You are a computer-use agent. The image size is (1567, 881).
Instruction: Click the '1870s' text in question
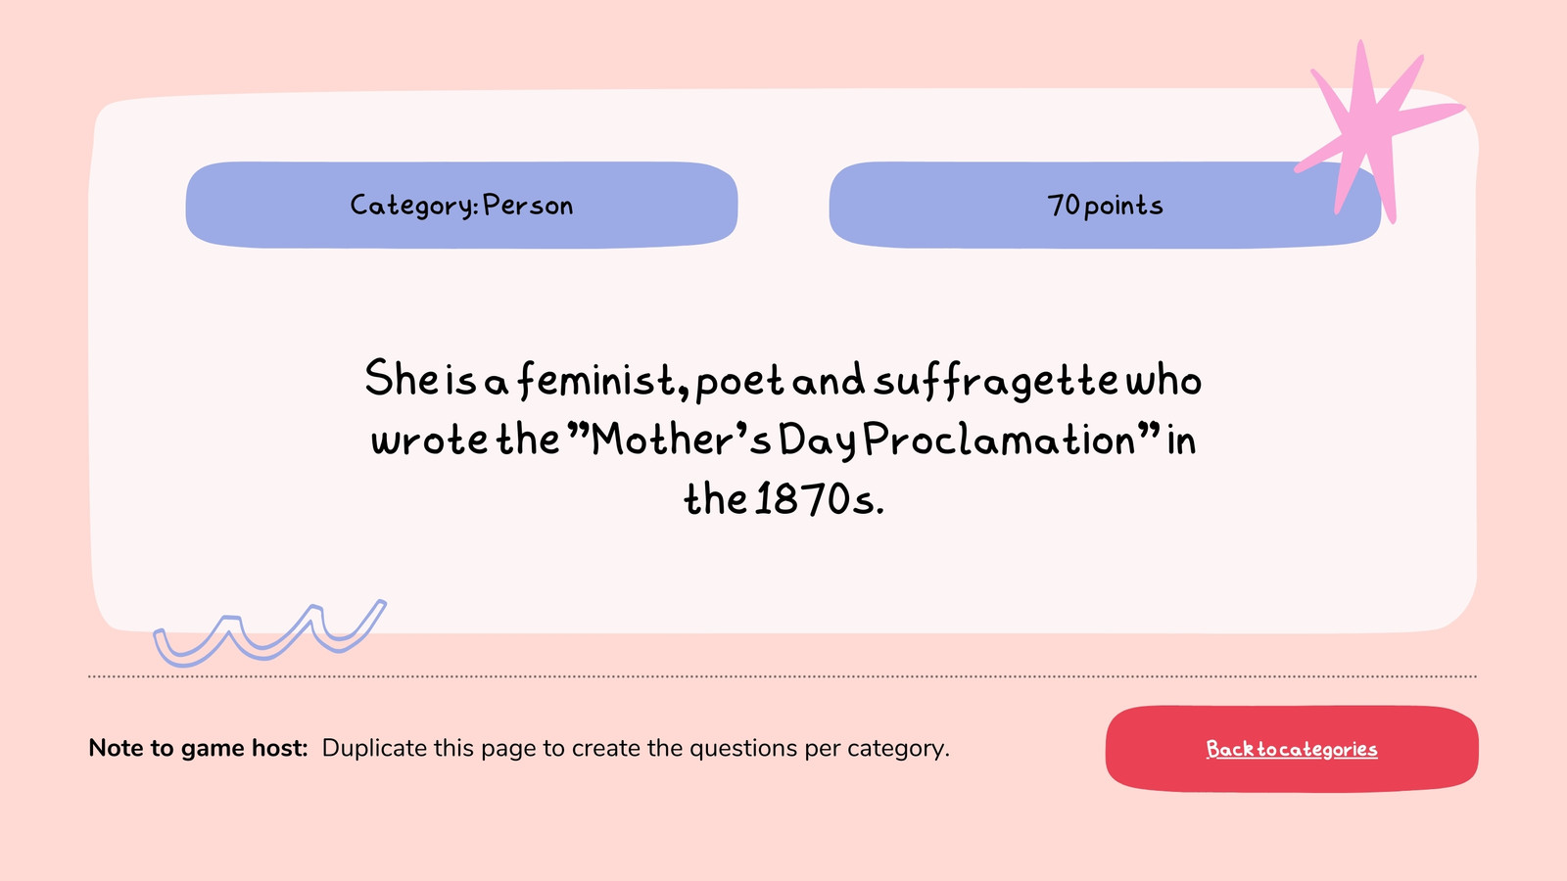820,499
